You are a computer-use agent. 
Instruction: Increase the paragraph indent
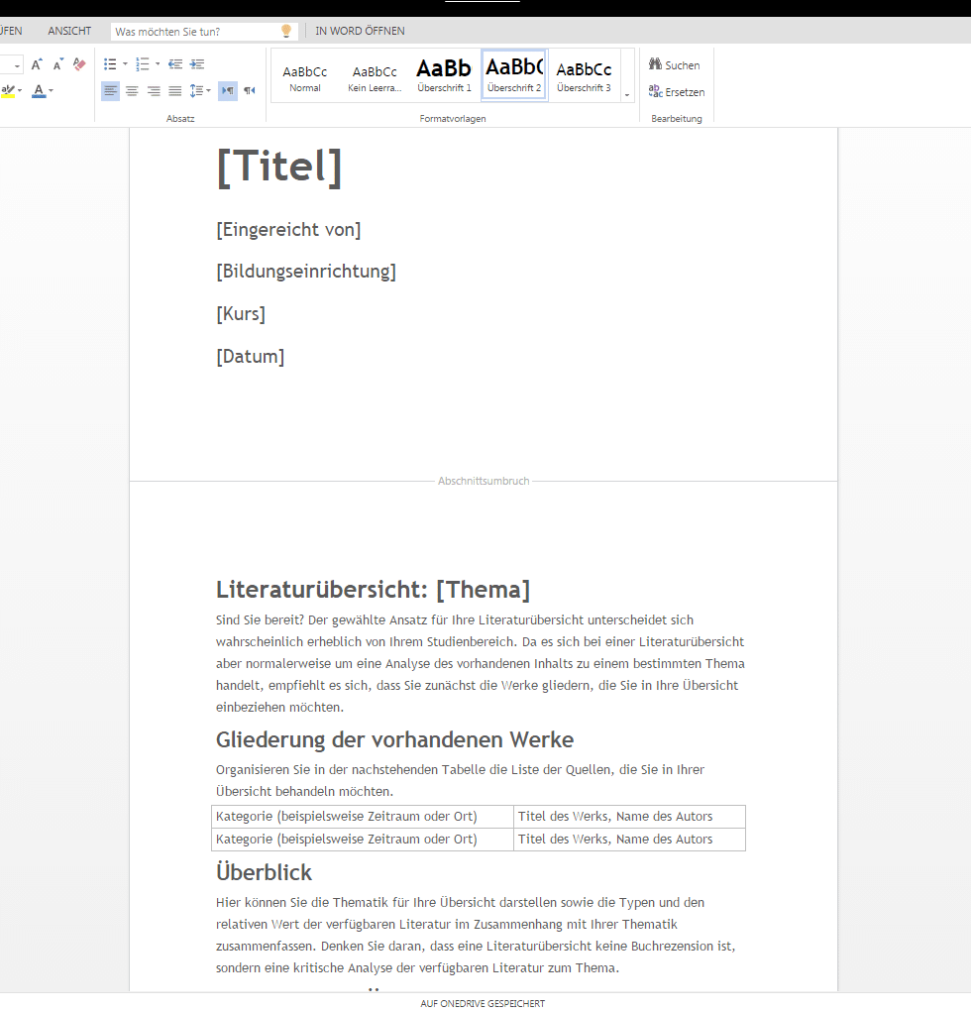click(x=197, y=64)
